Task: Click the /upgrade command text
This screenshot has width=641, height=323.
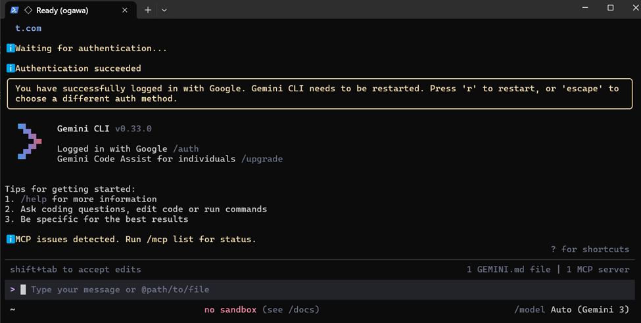Action: click(262, 159)
